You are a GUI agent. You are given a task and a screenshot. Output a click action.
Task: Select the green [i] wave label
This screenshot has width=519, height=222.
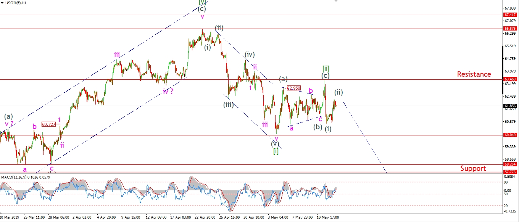tap(276, 151)
